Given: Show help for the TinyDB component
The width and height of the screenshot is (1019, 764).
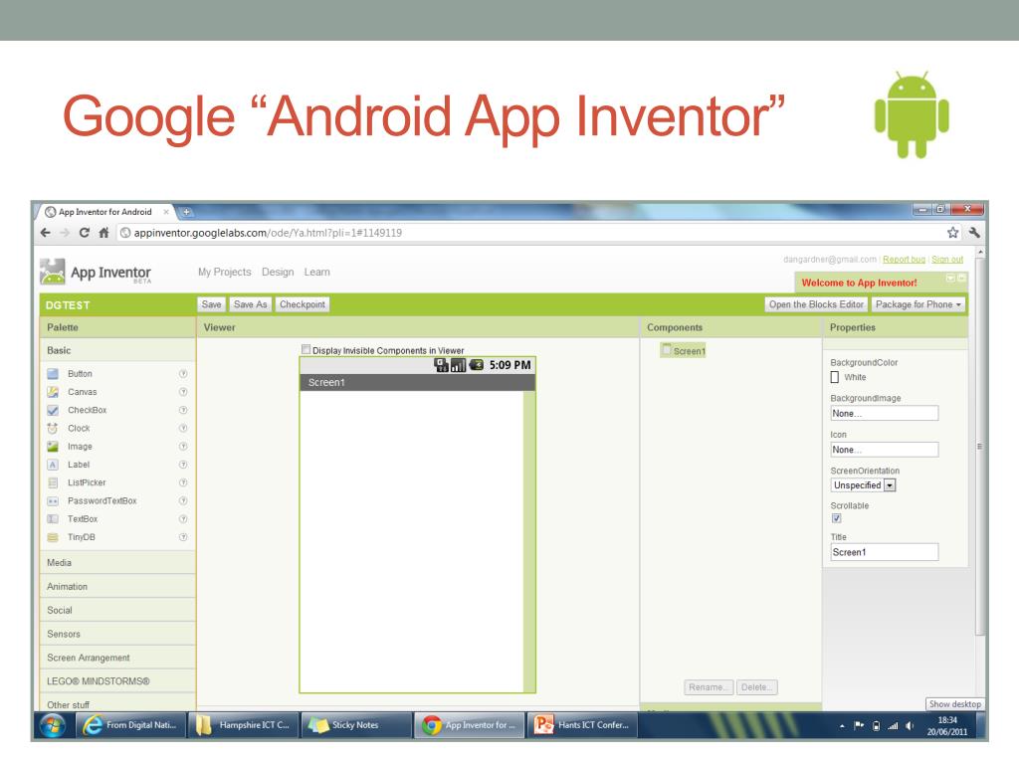Looking at the screenshot, I should click(x=183, y=537).
